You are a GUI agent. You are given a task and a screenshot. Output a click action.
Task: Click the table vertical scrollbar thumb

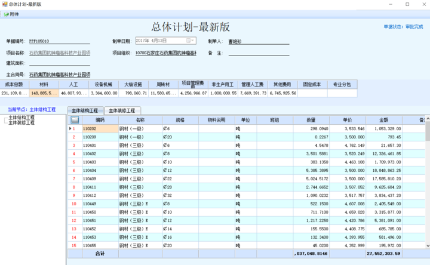(428, 131)
